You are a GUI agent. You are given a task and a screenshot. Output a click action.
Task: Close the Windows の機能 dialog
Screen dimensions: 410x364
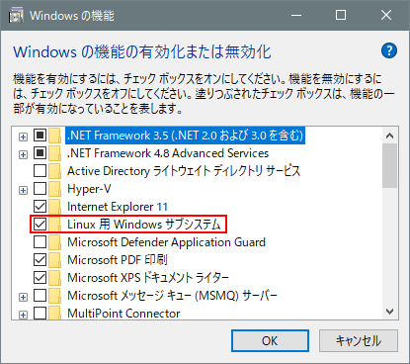tap(386, 15)
